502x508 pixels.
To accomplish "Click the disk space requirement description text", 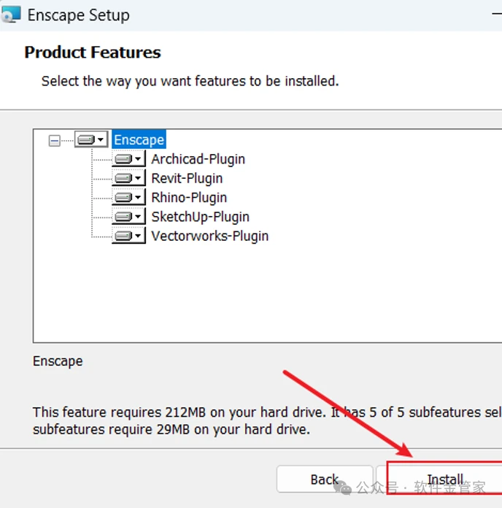I will coord(219,421).
